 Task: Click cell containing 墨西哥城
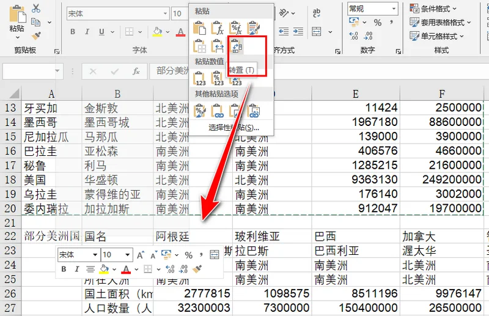[117, 122]
